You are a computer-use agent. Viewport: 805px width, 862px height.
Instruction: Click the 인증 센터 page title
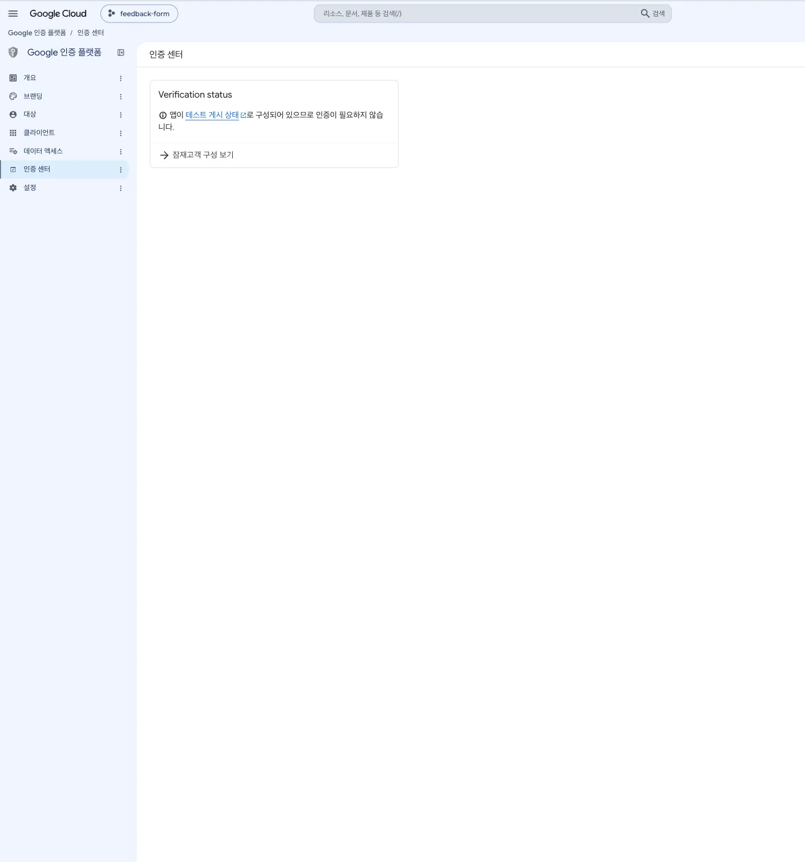coord(166,54)
